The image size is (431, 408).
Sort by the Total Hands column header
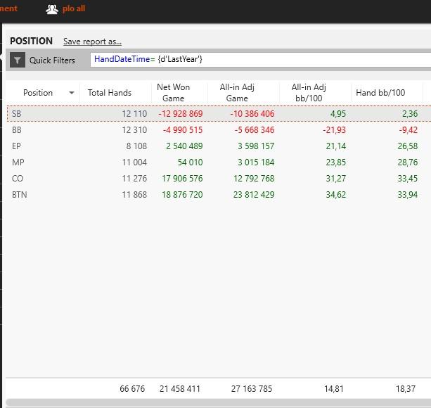pyautogui.click(x=109, y=93)
